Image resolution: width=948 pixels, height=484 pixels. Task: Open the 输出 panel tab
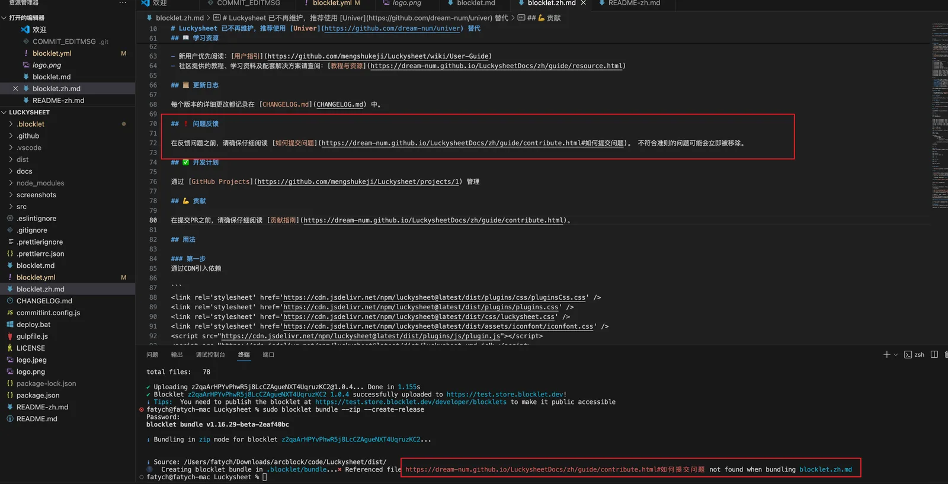pos(177,355)
